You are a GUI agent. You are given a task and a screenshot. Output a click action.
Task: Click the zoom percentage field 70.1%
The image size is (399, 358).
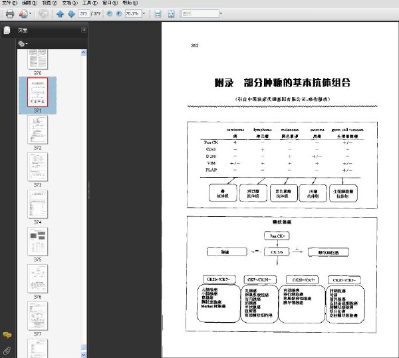(x=133, y=13)
